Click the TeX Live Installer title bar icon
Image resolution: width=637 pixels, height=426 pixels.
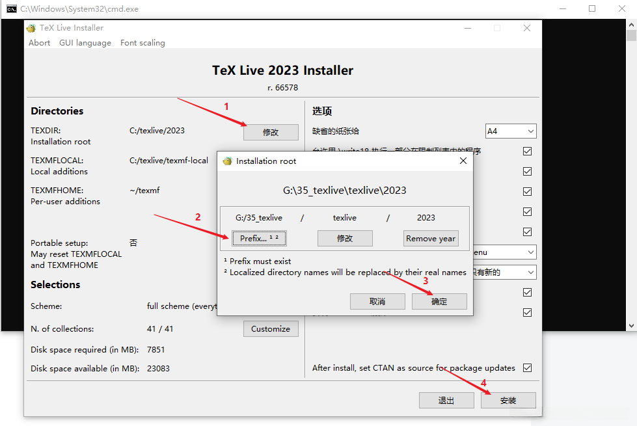pos(31,28)
